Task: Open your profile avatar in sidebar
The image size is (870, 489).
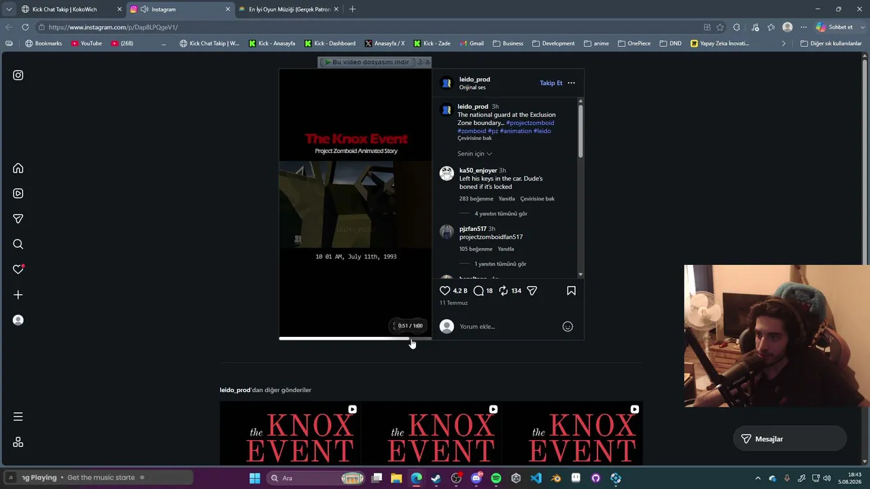Action: click(18, 320)
